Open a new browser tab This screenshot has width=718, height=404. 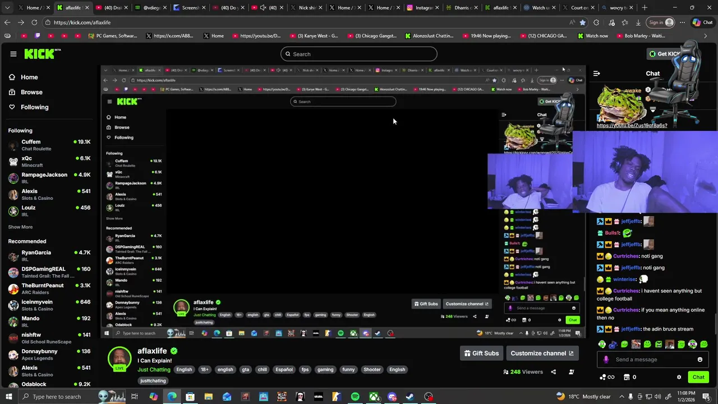pos(645,8)
